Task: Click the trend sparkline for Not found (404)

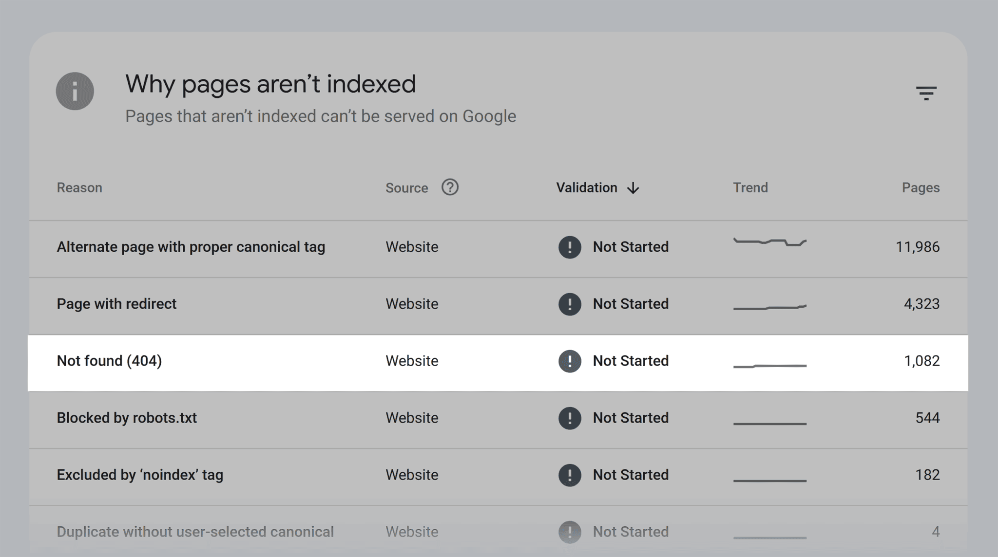Action: [770, 364]
